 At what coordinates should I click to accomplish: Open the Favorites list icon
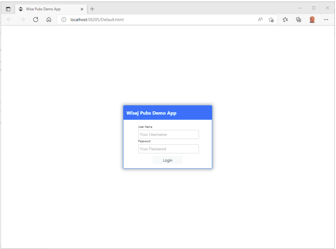[x=285, y=20]
